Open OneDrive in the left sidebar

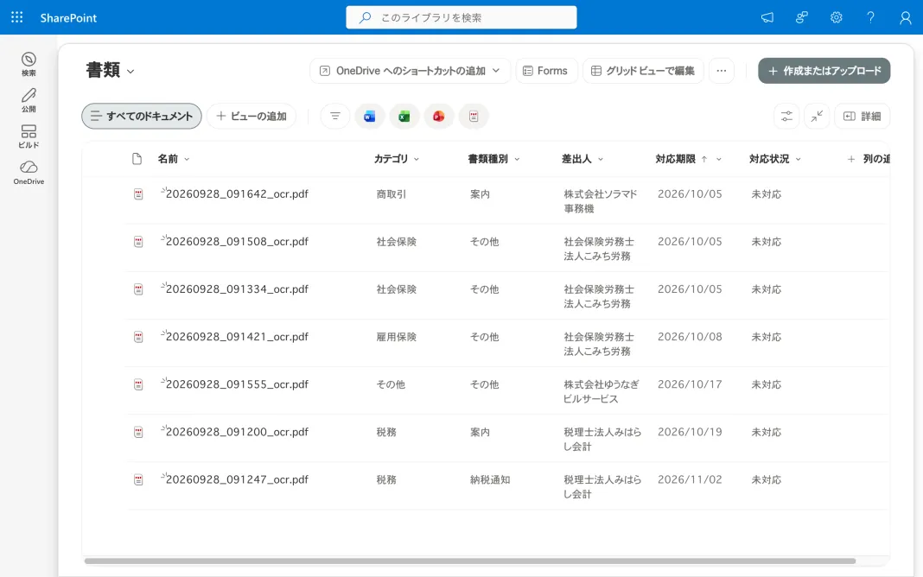29,173
